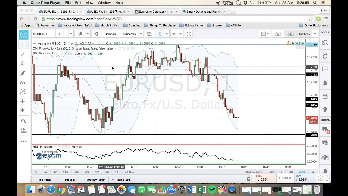Enter fullscreen chart mode
348x196 pixels.
click(x=188, y=34)
